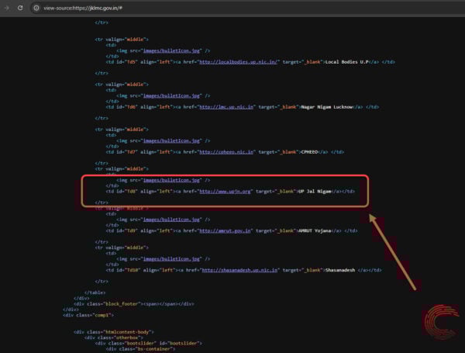Click the text "Shasanadesh"

click(x=340, y=270)
